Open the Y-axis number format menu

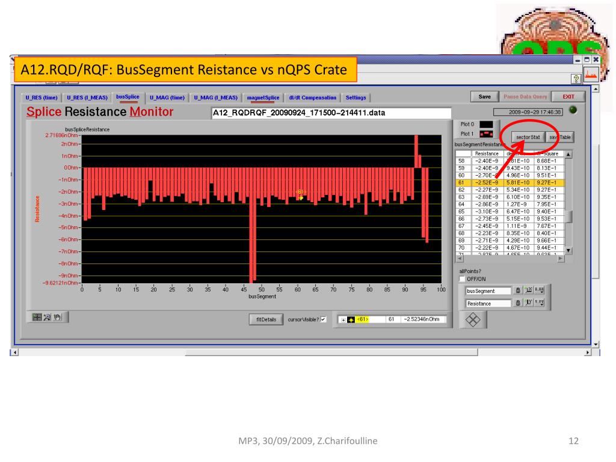point(539,304)
